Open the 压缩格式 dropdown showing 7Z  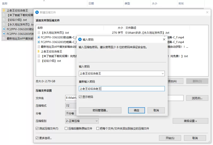pyautogui.click(x=71, y=106)
